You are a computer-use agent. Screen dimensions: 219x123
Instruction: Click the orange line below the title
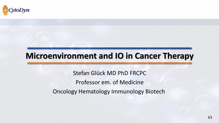point(109,63)
